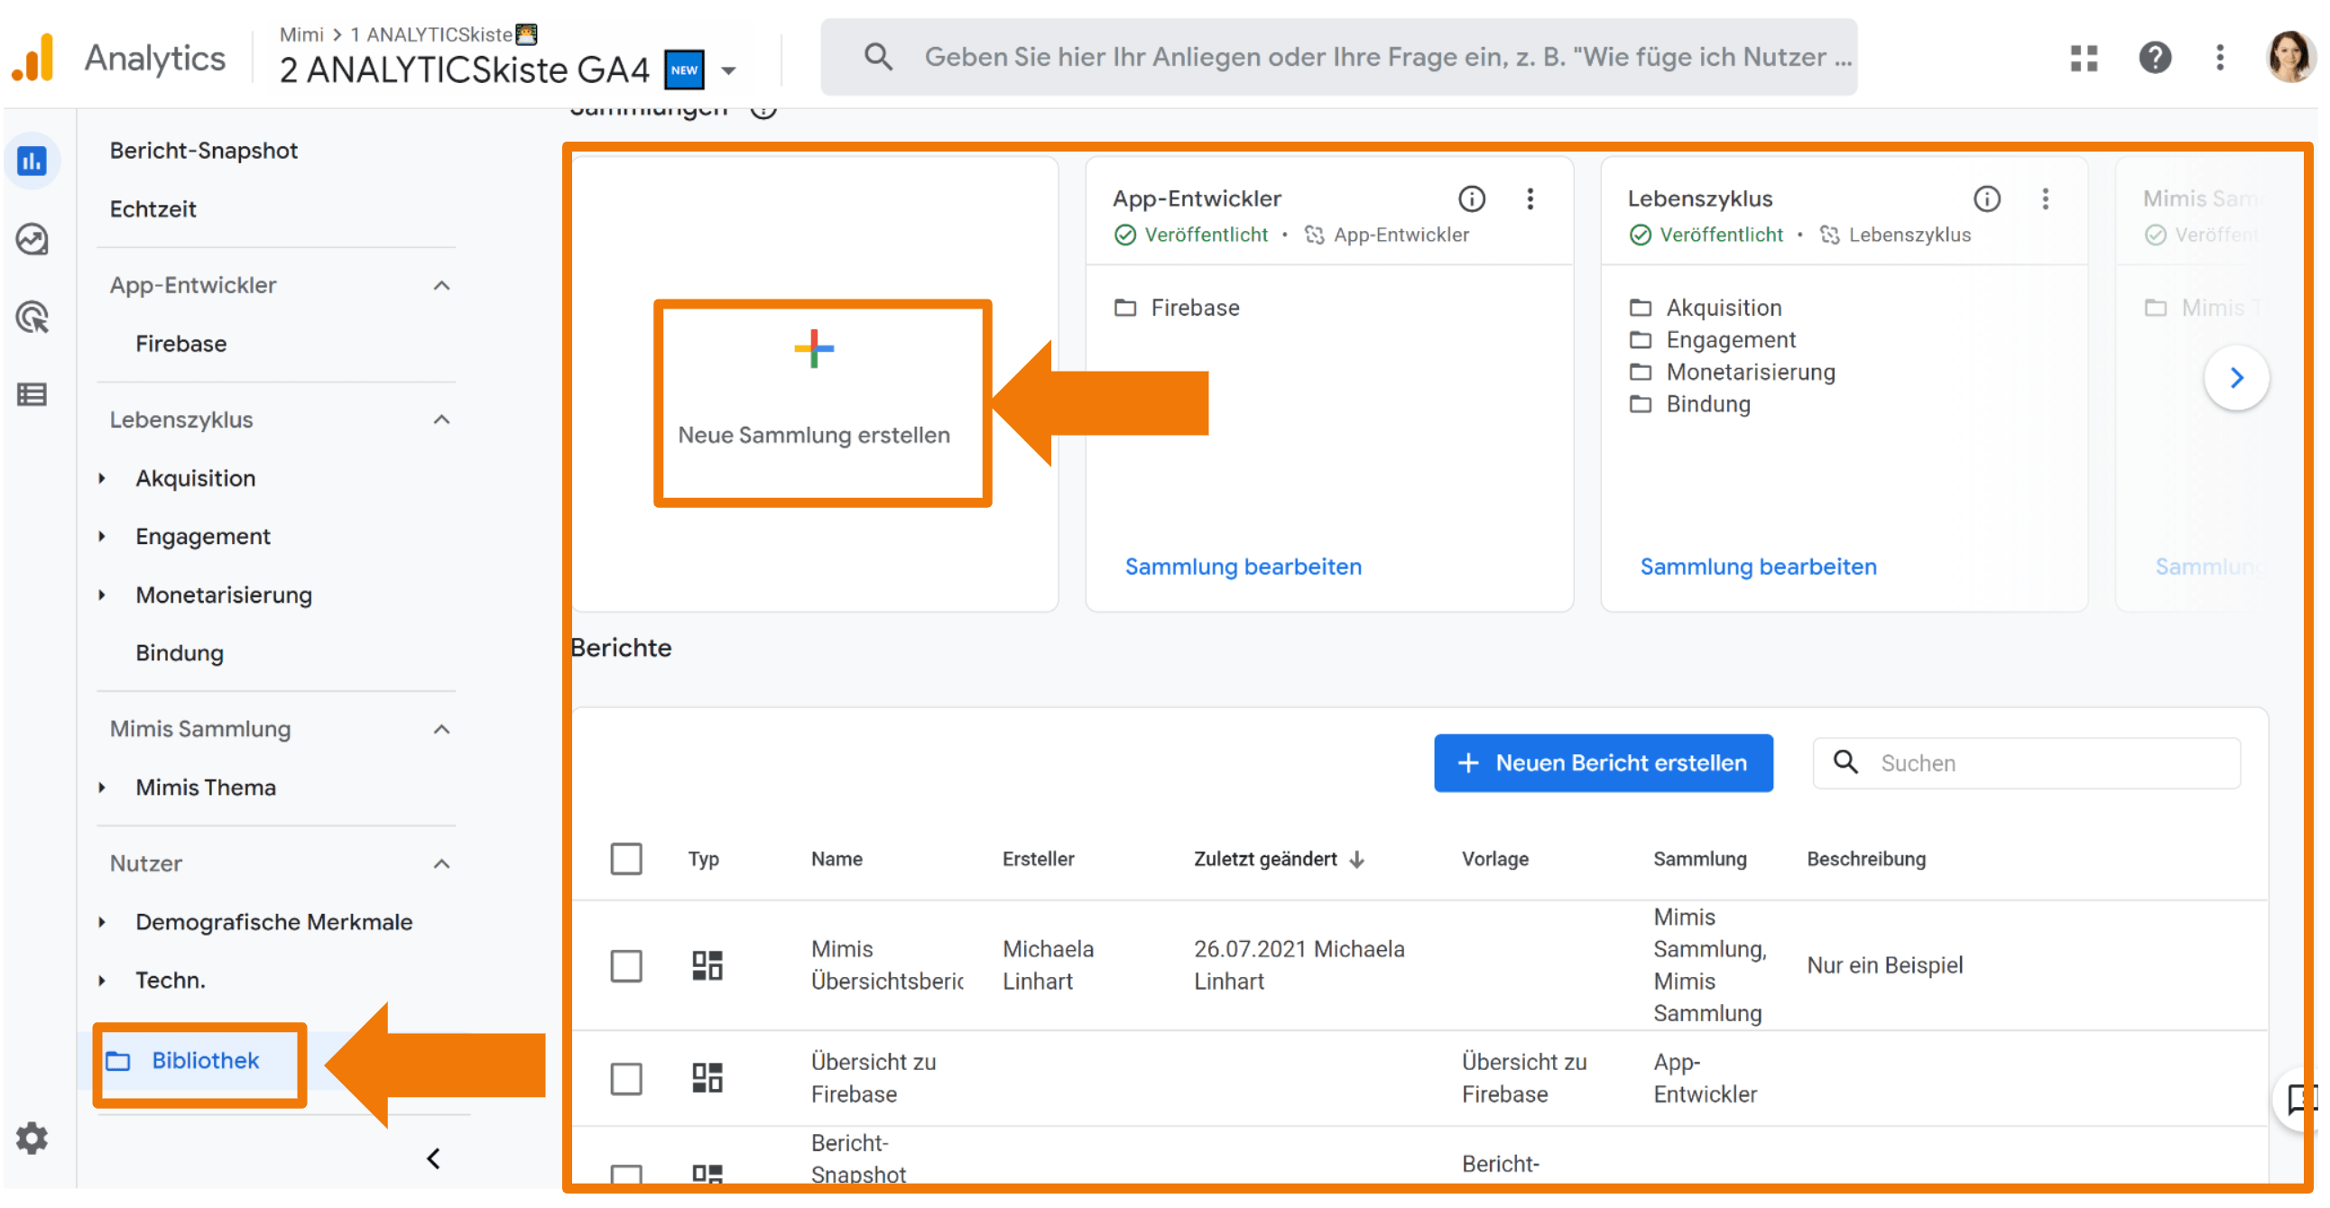Open the Reports icon in left rail
The width and height of the screenshot is (2330, 1208).
click(32, 161)
